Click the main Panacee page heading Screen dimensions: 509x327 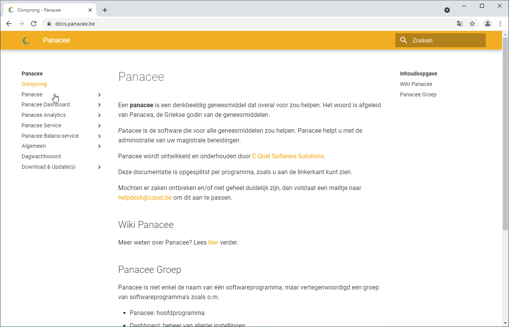coord(141,77)
